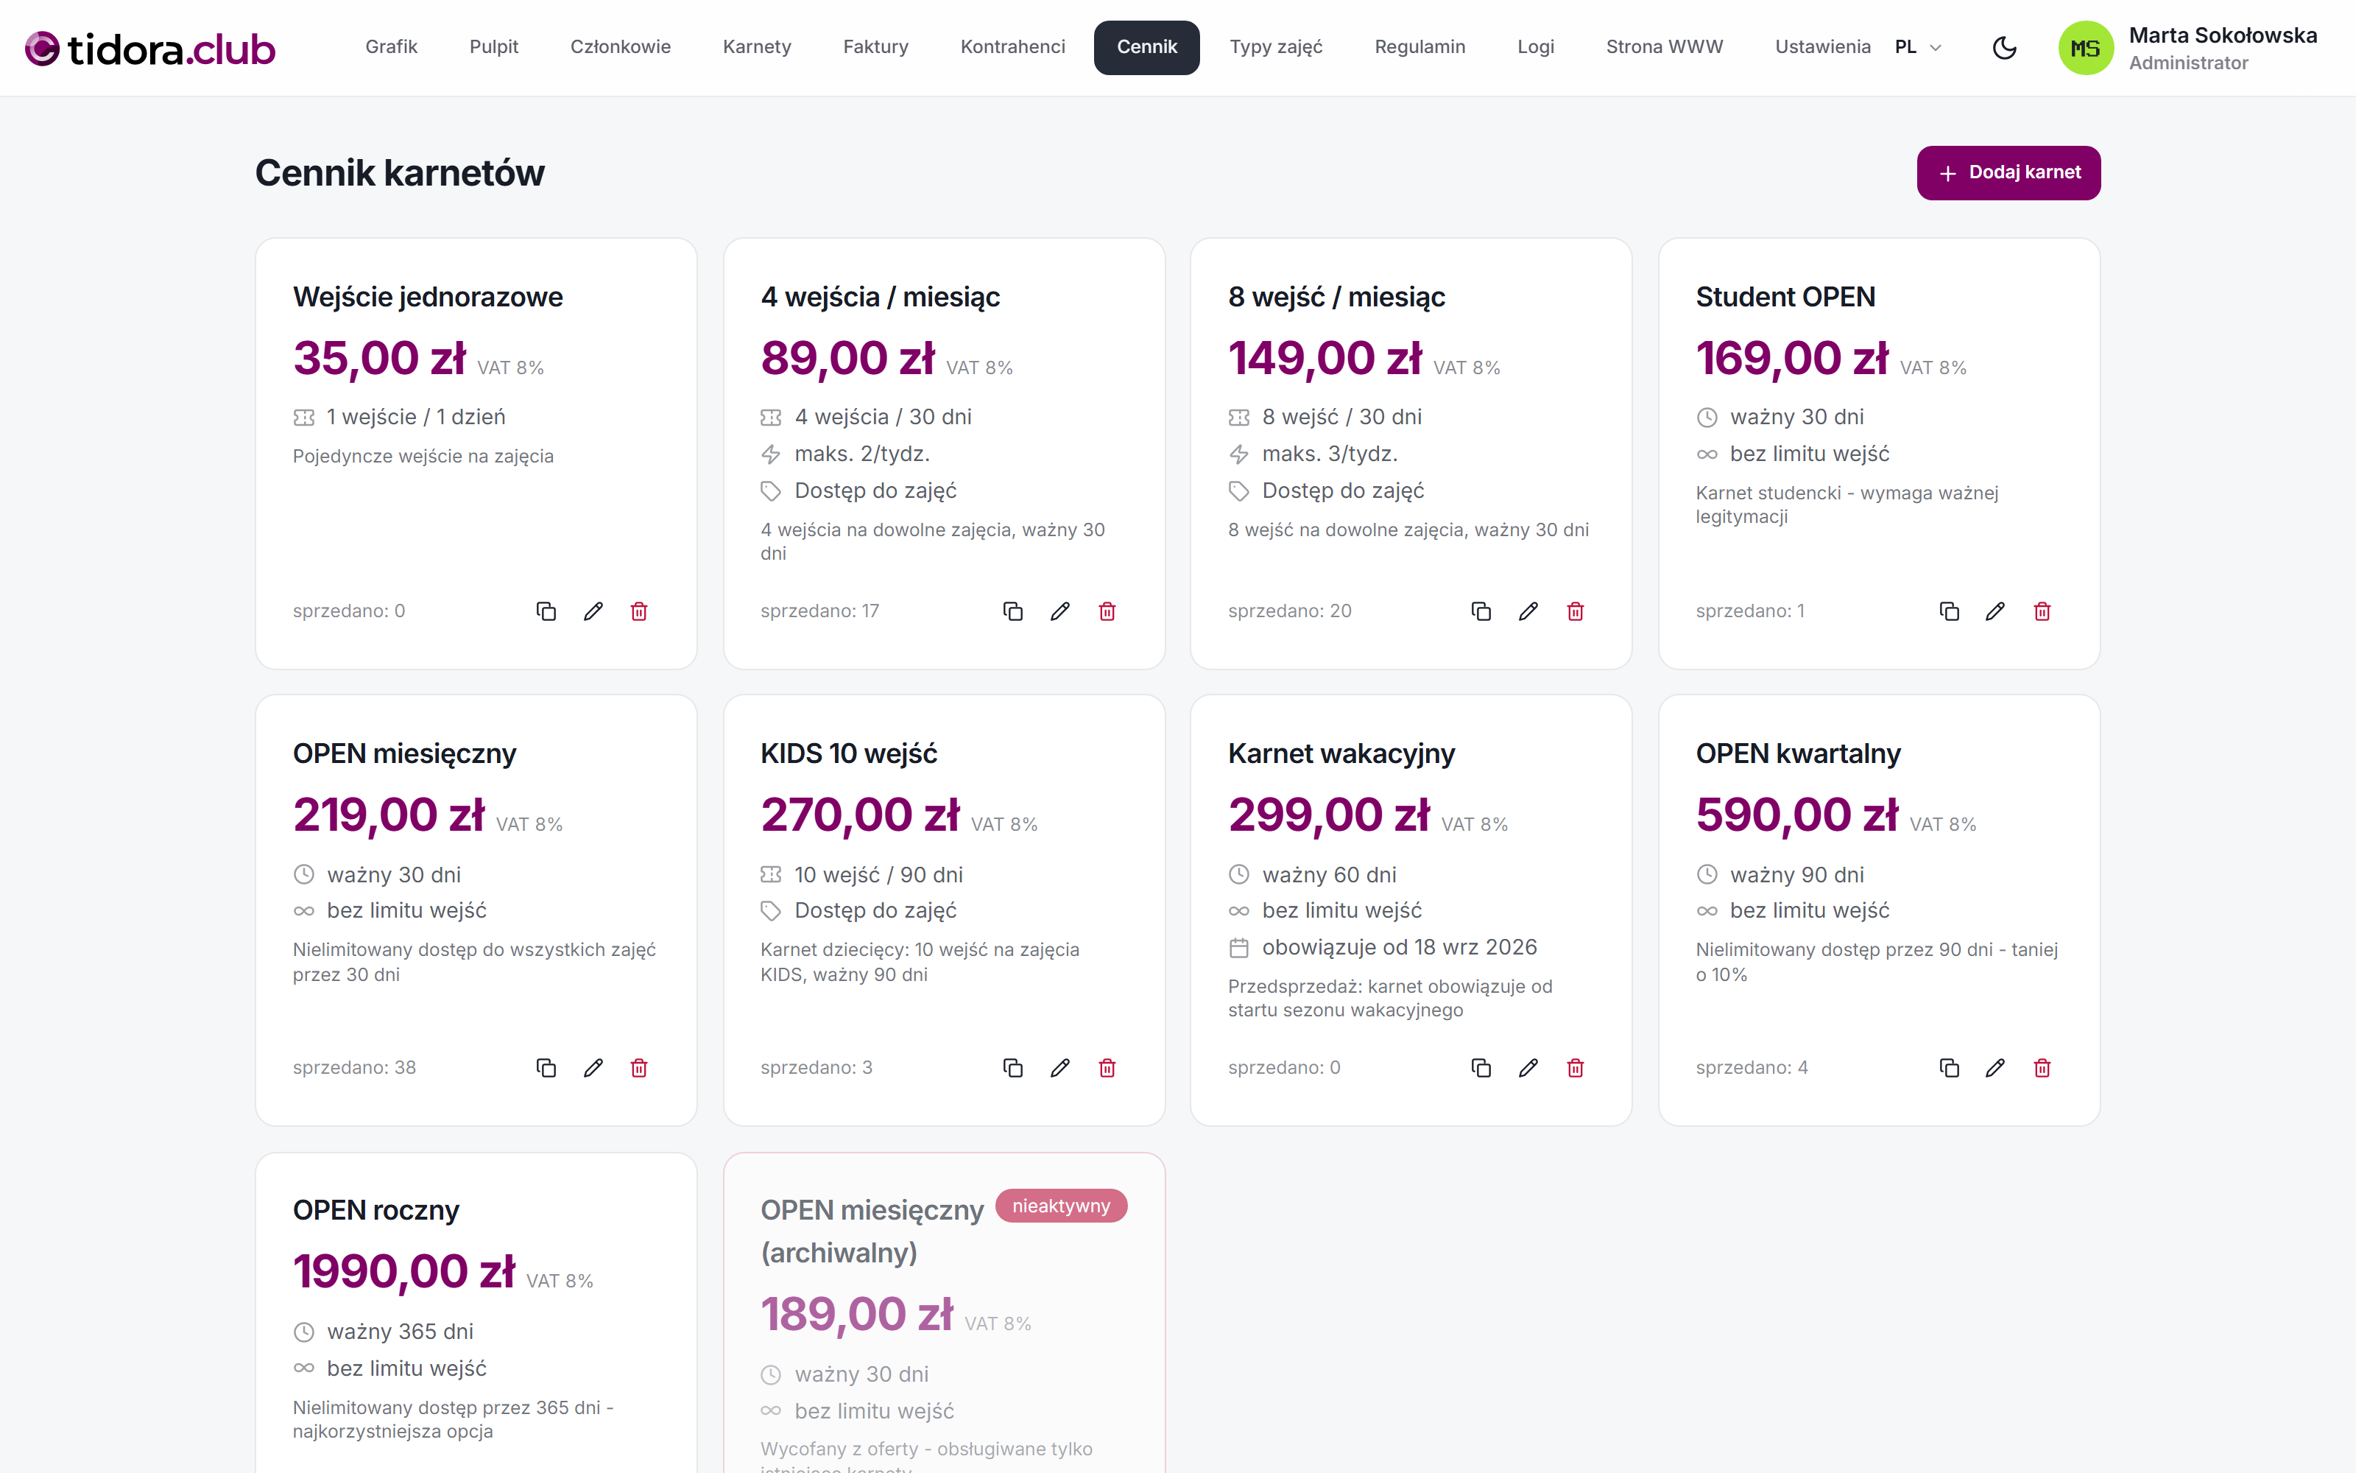Open the PL language dropdown
This screenshot has height=1473, width=2356.
coord(1918,46)
